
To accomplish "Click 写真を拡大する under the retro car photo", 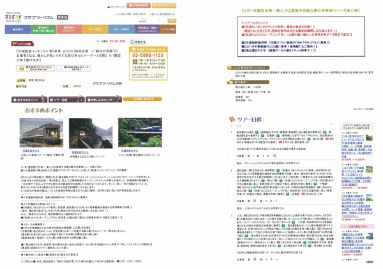I will 31,151.
